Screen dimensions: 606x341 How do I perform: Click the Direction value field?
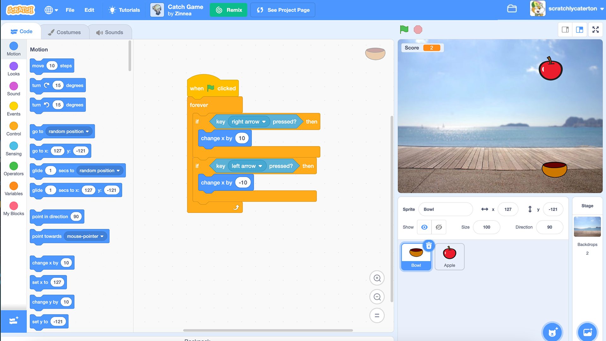coord(550,227)
